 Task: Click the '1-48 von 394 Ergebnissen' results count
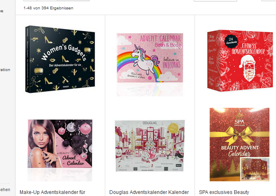pos(48,8)
